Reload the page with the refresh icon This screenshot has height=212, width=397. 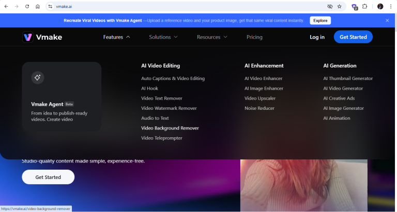click(27, 7)
